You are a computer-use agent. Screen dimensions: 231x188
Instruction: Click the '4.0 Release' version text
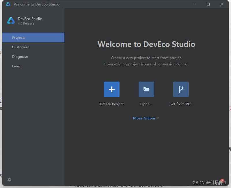point(26,23)
